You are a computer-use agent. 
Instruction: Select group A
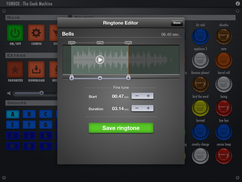point(13,114)
